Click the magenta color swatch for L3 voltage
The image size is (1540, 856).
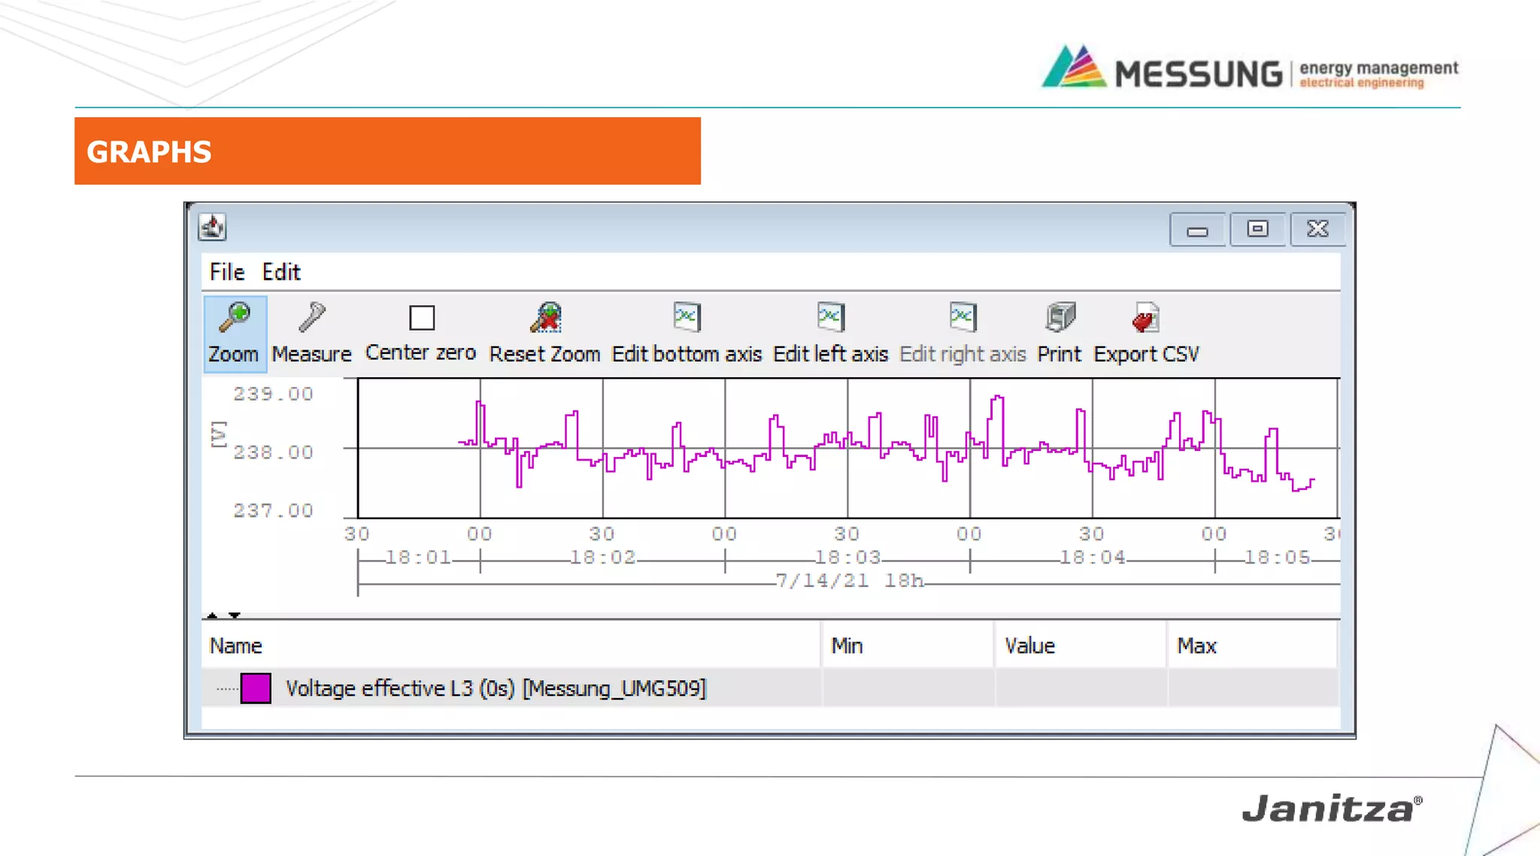click(x=256, y=688)
